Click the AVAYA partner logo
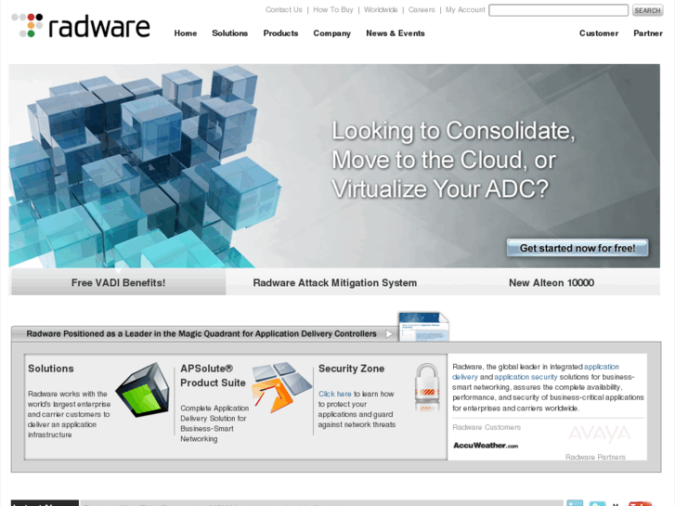The width and height of the screenshot is (675, 506). pos(599,434)
